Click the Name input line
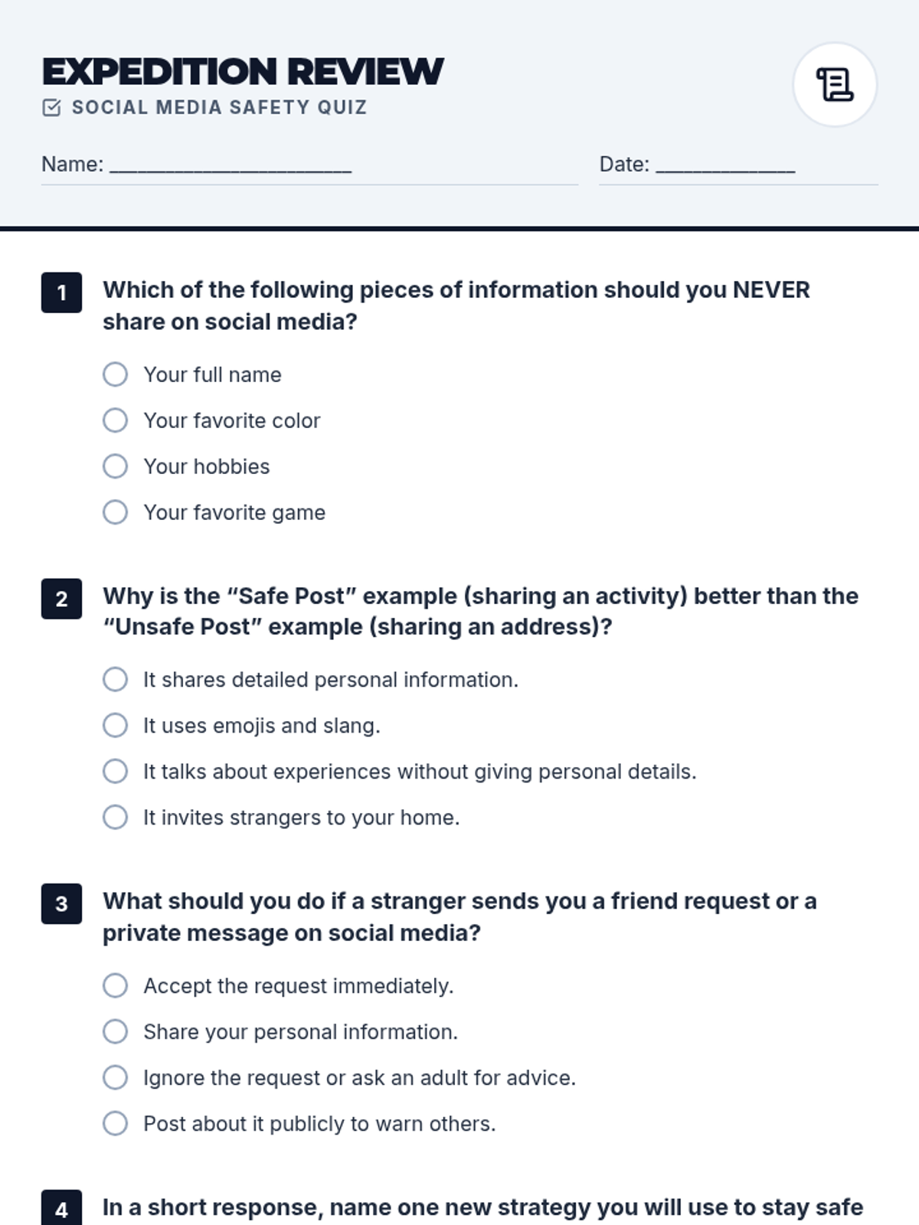919x1225 pixels. click(231, 165)
